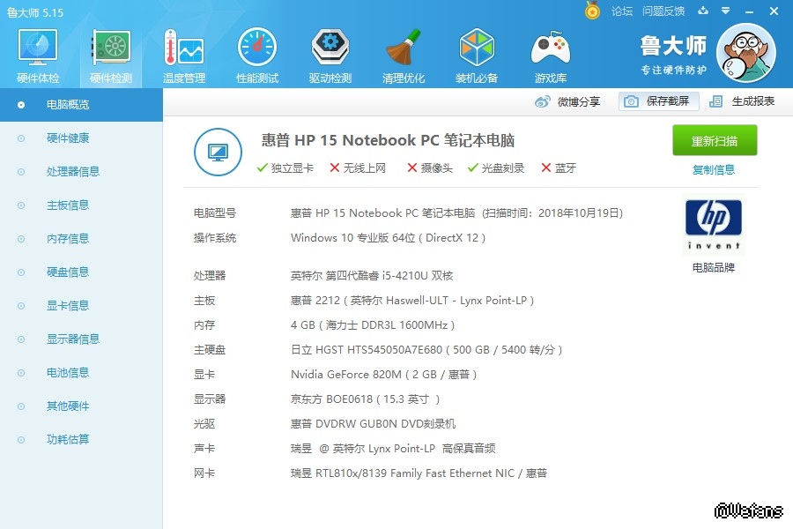
Task: Click the 复制信息 copy info link
Action: point(714,170)
